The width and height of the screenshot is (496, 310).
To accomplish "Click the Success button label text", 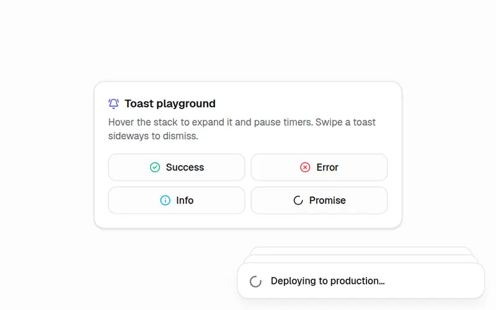I will point(185,167).
